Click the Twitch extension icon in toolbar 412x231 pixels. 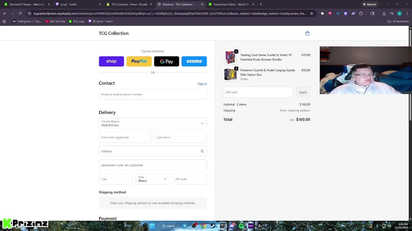[x=345, y=13]
